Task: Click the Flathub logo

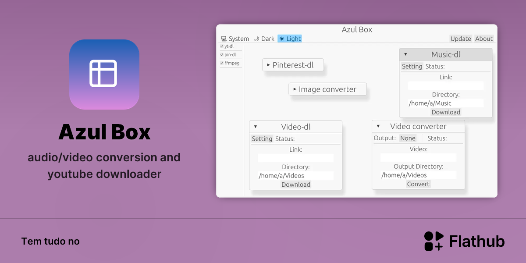Action: point(465,241)
